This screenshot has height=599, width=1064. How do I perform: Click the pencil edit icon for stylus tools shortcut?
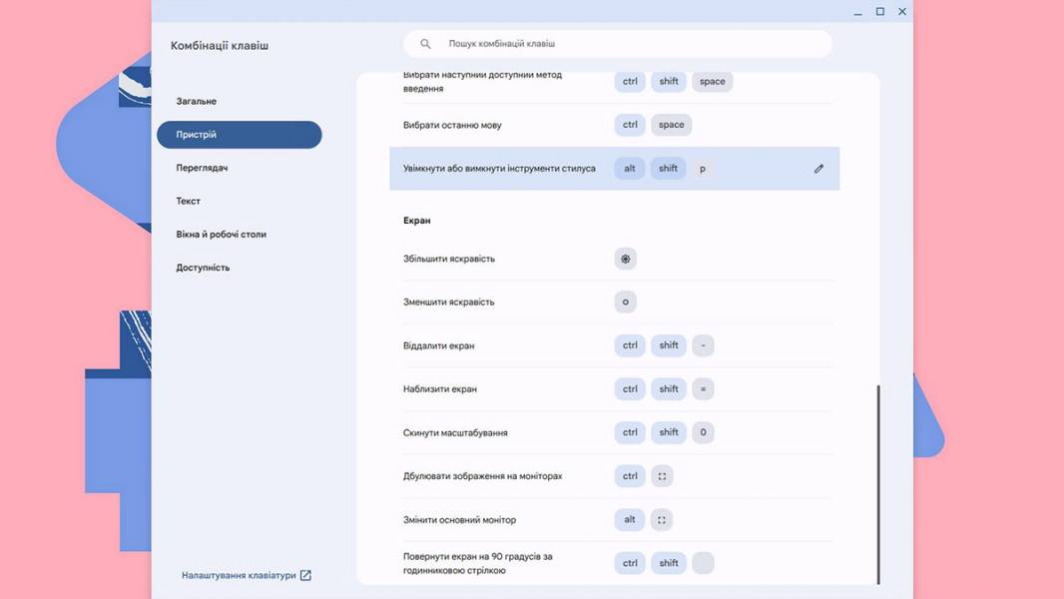(x=818, y=169)
